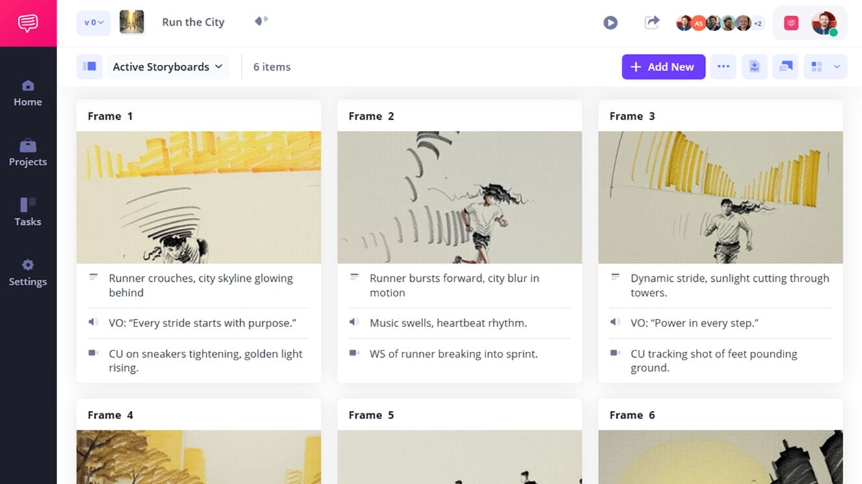The width and height of the screenshot is (862, 484).
Task: Edit "Every stride starts with purpose" voiceover
Action: 203,323
